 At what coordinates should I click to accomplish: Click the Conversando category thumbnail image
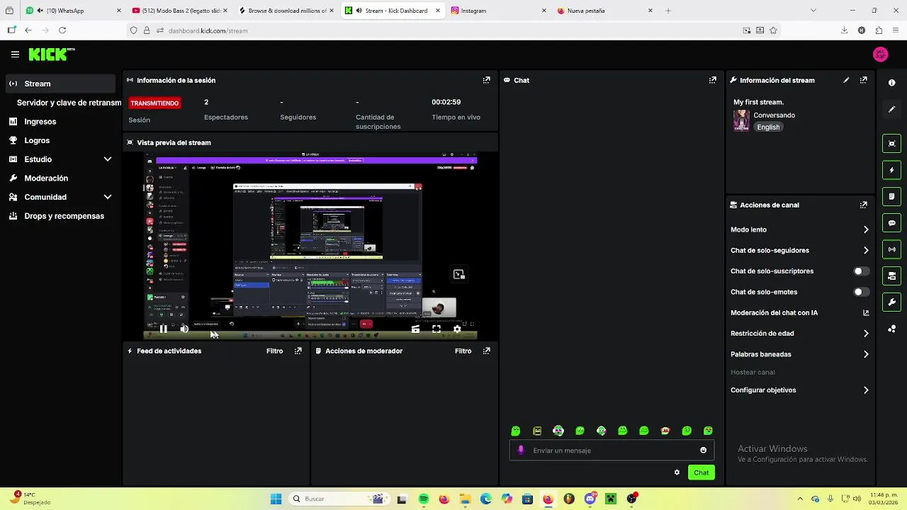pyautogui.click(x=741, y=120)
